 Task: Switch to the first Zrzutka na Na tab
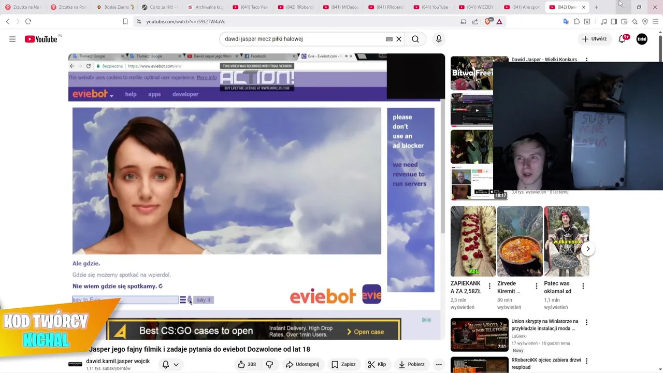pyautogui.click(x=23, y=7)
